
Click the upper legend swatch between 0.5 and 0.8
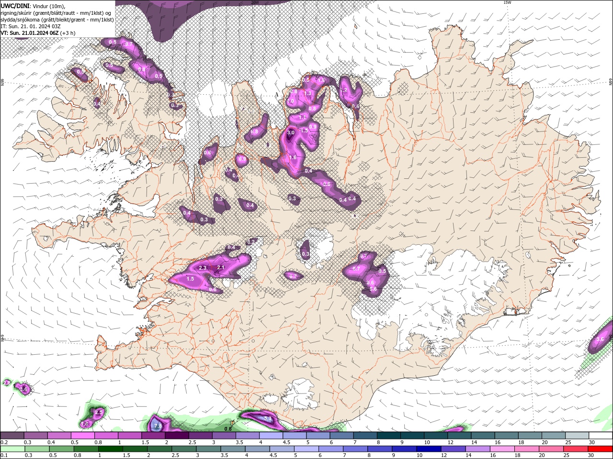click(x=82, y=436)
